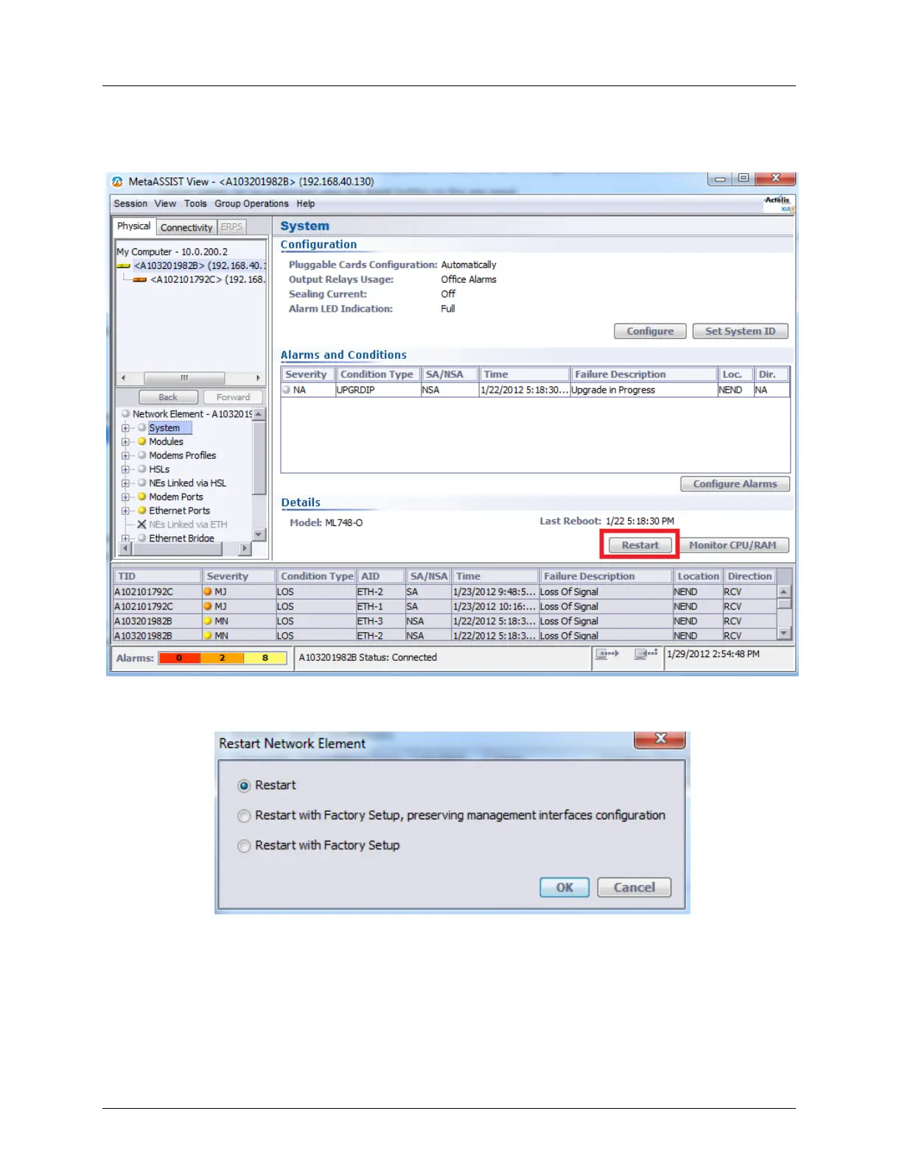Expand the Modem Ports tree node
This screenshot has width=902, height=1167.
pos(125,497)
